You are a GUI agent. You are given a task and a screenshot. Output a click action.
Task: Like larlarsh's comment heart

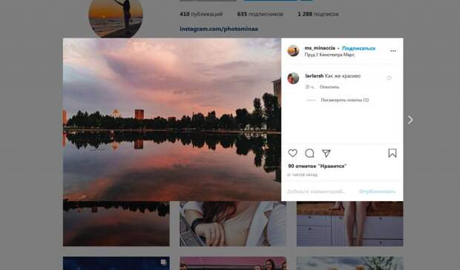(x=389, y=78)
